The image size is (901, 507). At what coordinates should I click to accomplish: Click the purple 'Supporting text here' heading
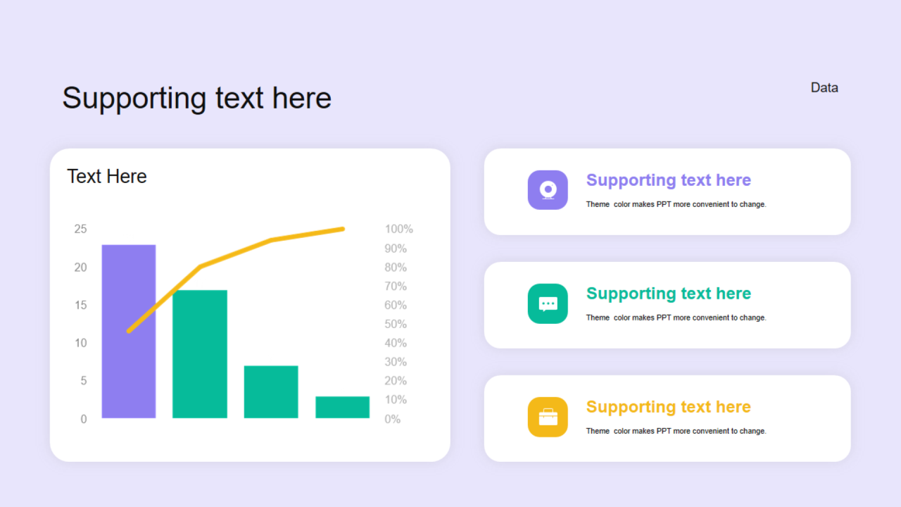coord(669,180)
